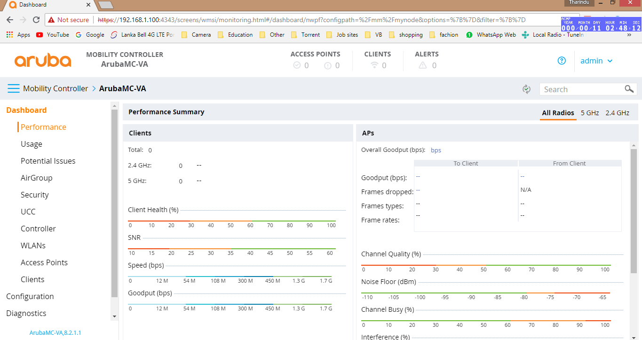Open the hamburger navigation menu

click(x=13, y=88)
